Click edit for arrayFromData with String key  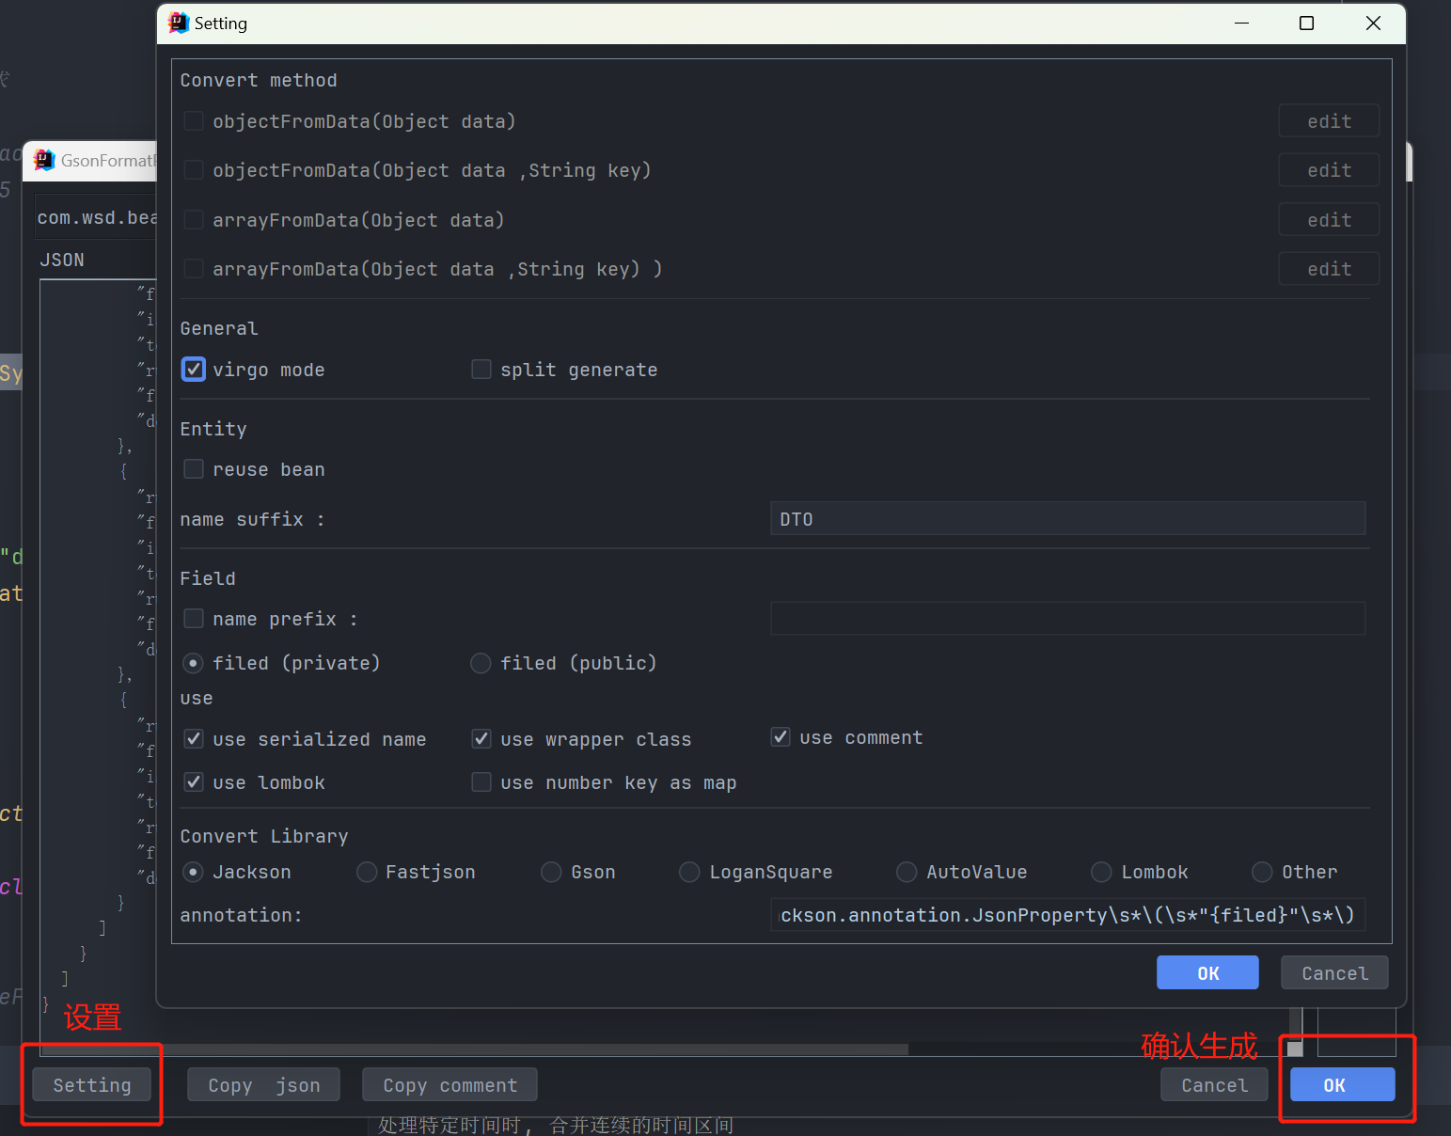1329,269
